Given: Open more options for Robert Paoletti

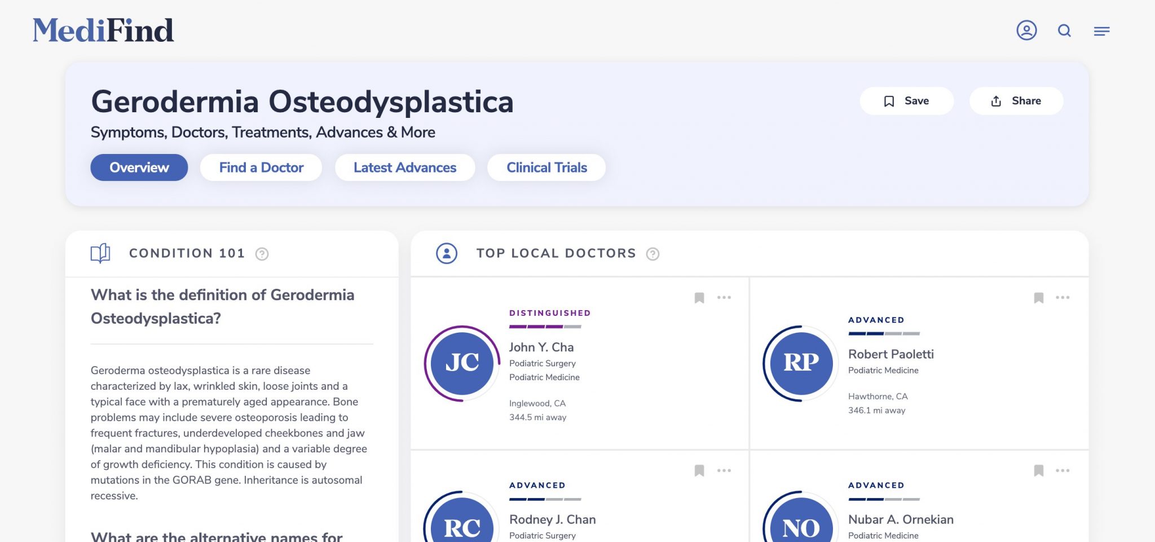Looking at the screenshot, I should click(1064, 297).
